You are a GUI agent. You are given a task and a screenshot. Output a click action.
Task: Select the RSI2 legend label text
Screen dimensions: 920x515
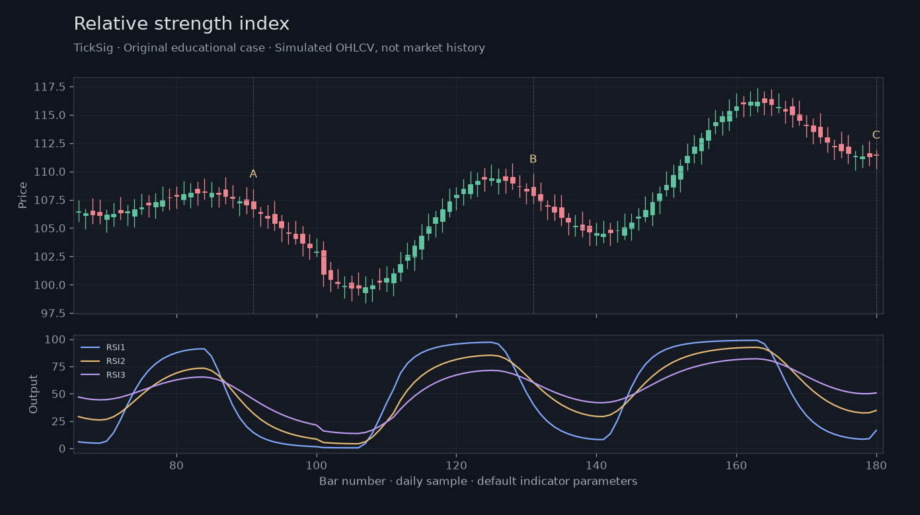click(116, 361)
